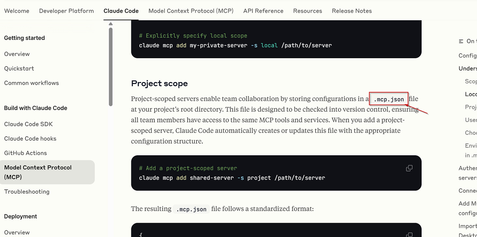Open Release Notes tab

tap(352, 11)
